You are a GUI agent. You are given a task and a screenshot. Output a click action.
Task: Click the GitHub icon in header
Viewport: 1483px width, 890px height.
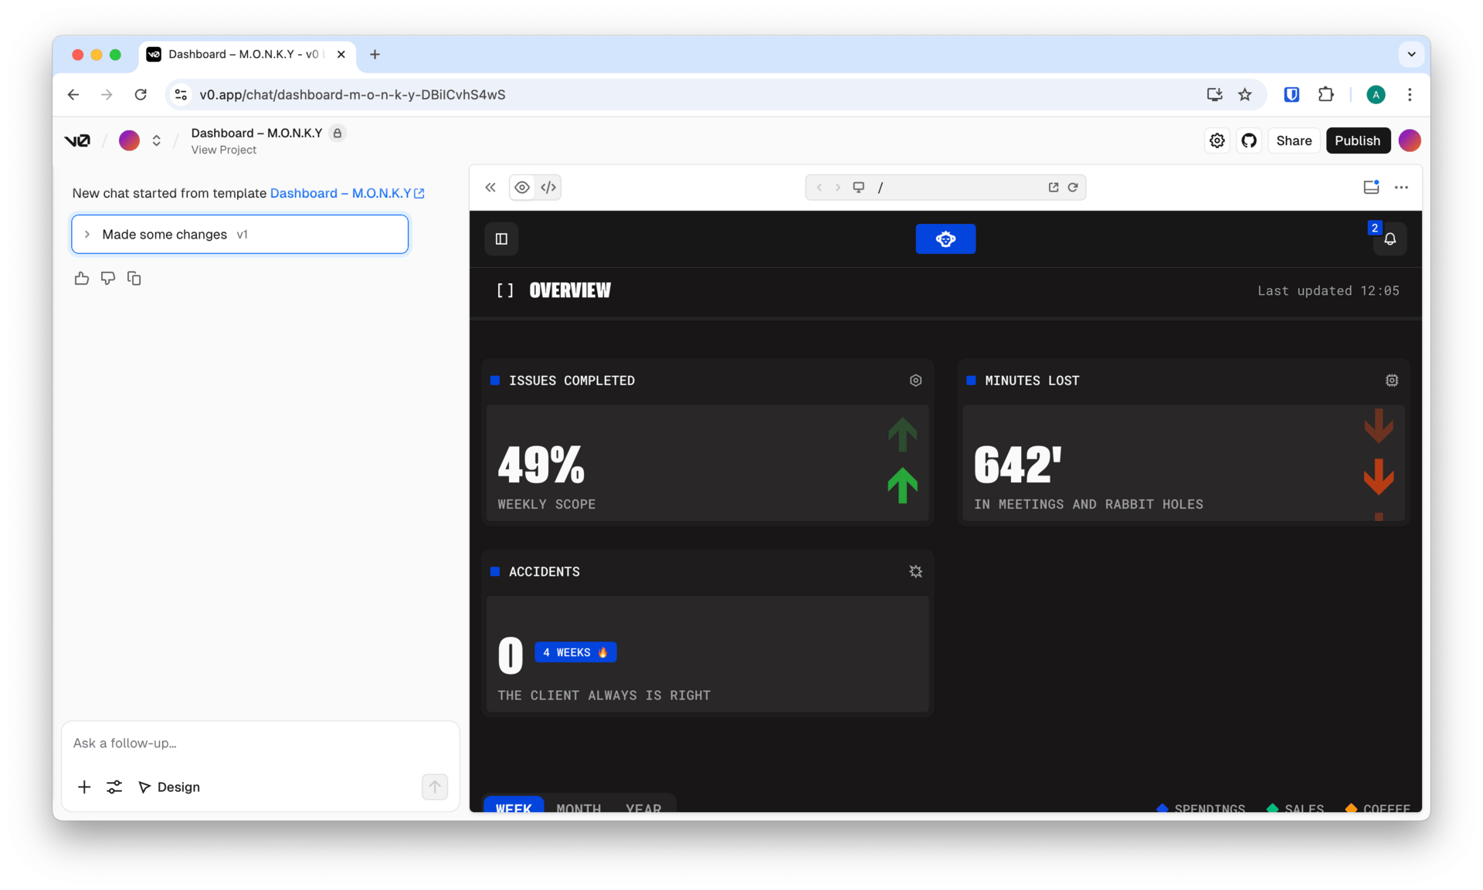[1249, 140]
